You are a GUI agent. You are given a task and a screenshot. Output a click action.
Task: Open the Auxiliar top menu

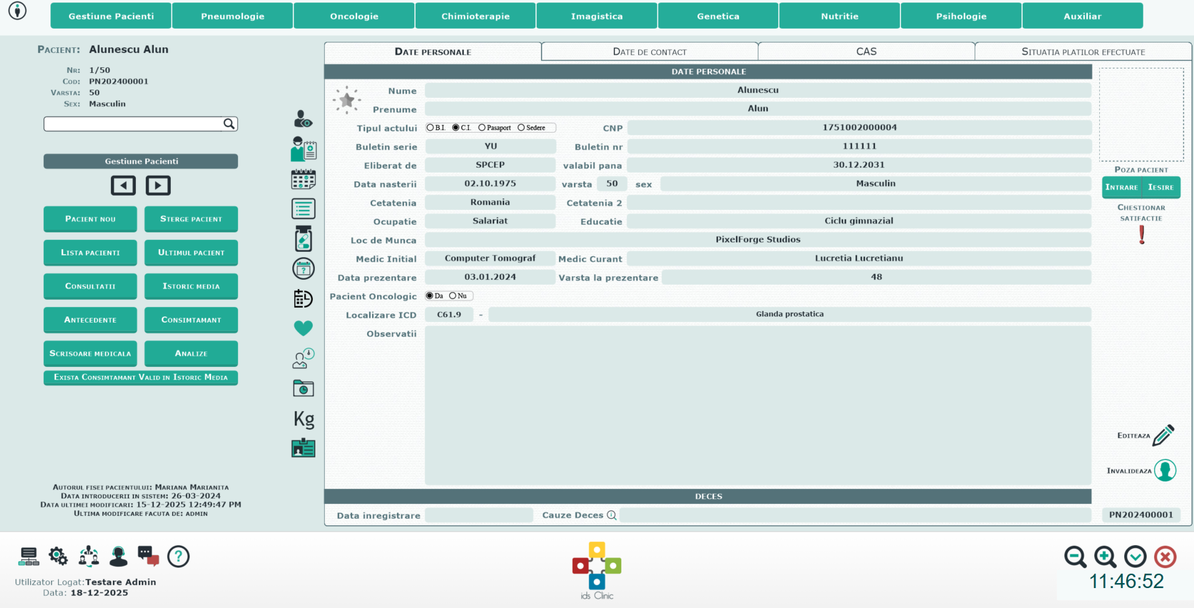tap(1082, 16)
